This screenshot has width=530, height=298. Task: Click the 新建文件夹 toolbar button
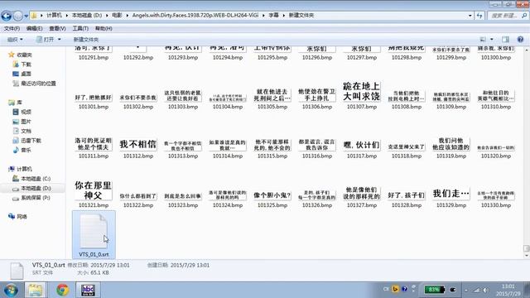86,40
